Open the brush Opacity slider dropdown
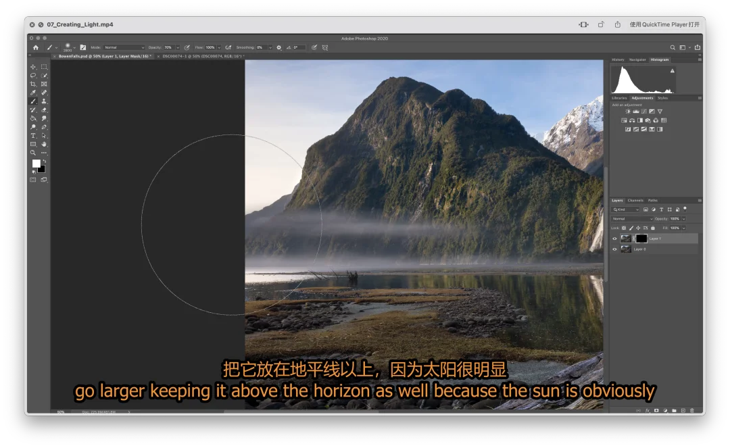Viewport: 730px width, 448px height. pyautogui.click(x=178, y=47)
